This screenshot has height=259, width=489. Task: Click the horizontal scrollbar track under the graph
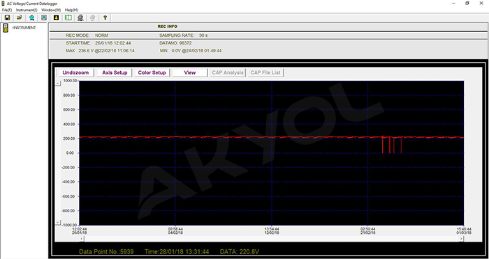click(272, 238)
